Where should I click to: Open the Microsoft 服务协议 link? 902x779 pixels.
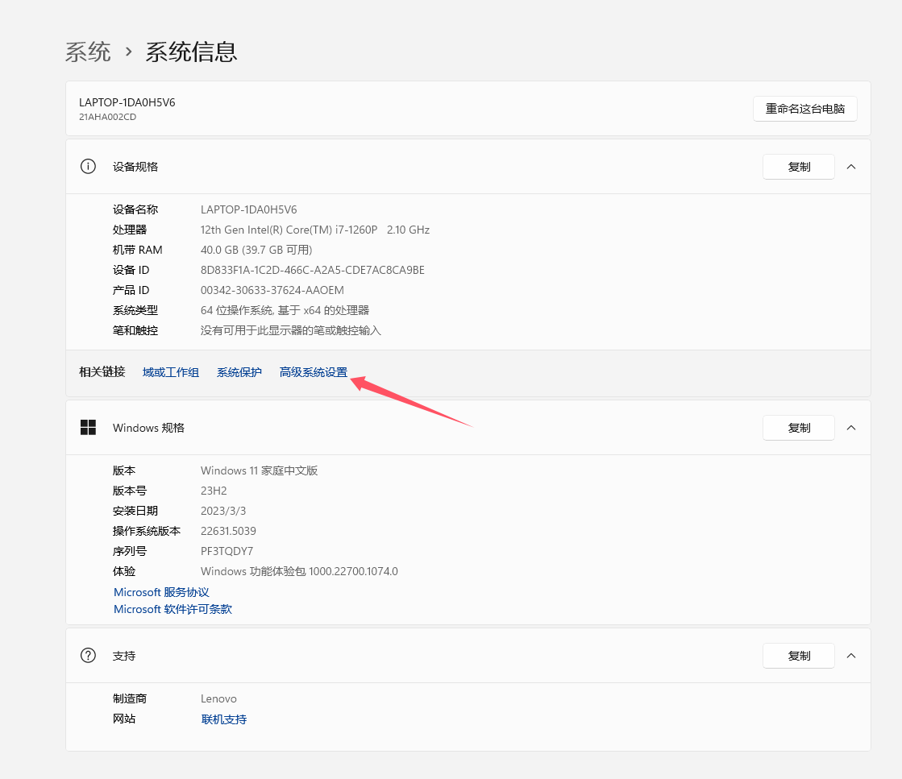[161, 592]
